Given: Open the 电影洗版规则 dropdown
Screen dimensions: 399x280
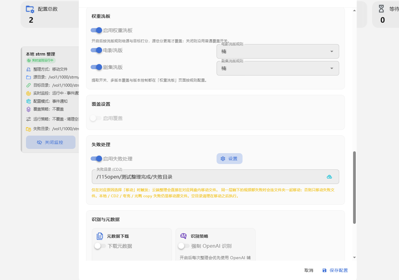Looking at the screenshot, I should tap(278, 51).
